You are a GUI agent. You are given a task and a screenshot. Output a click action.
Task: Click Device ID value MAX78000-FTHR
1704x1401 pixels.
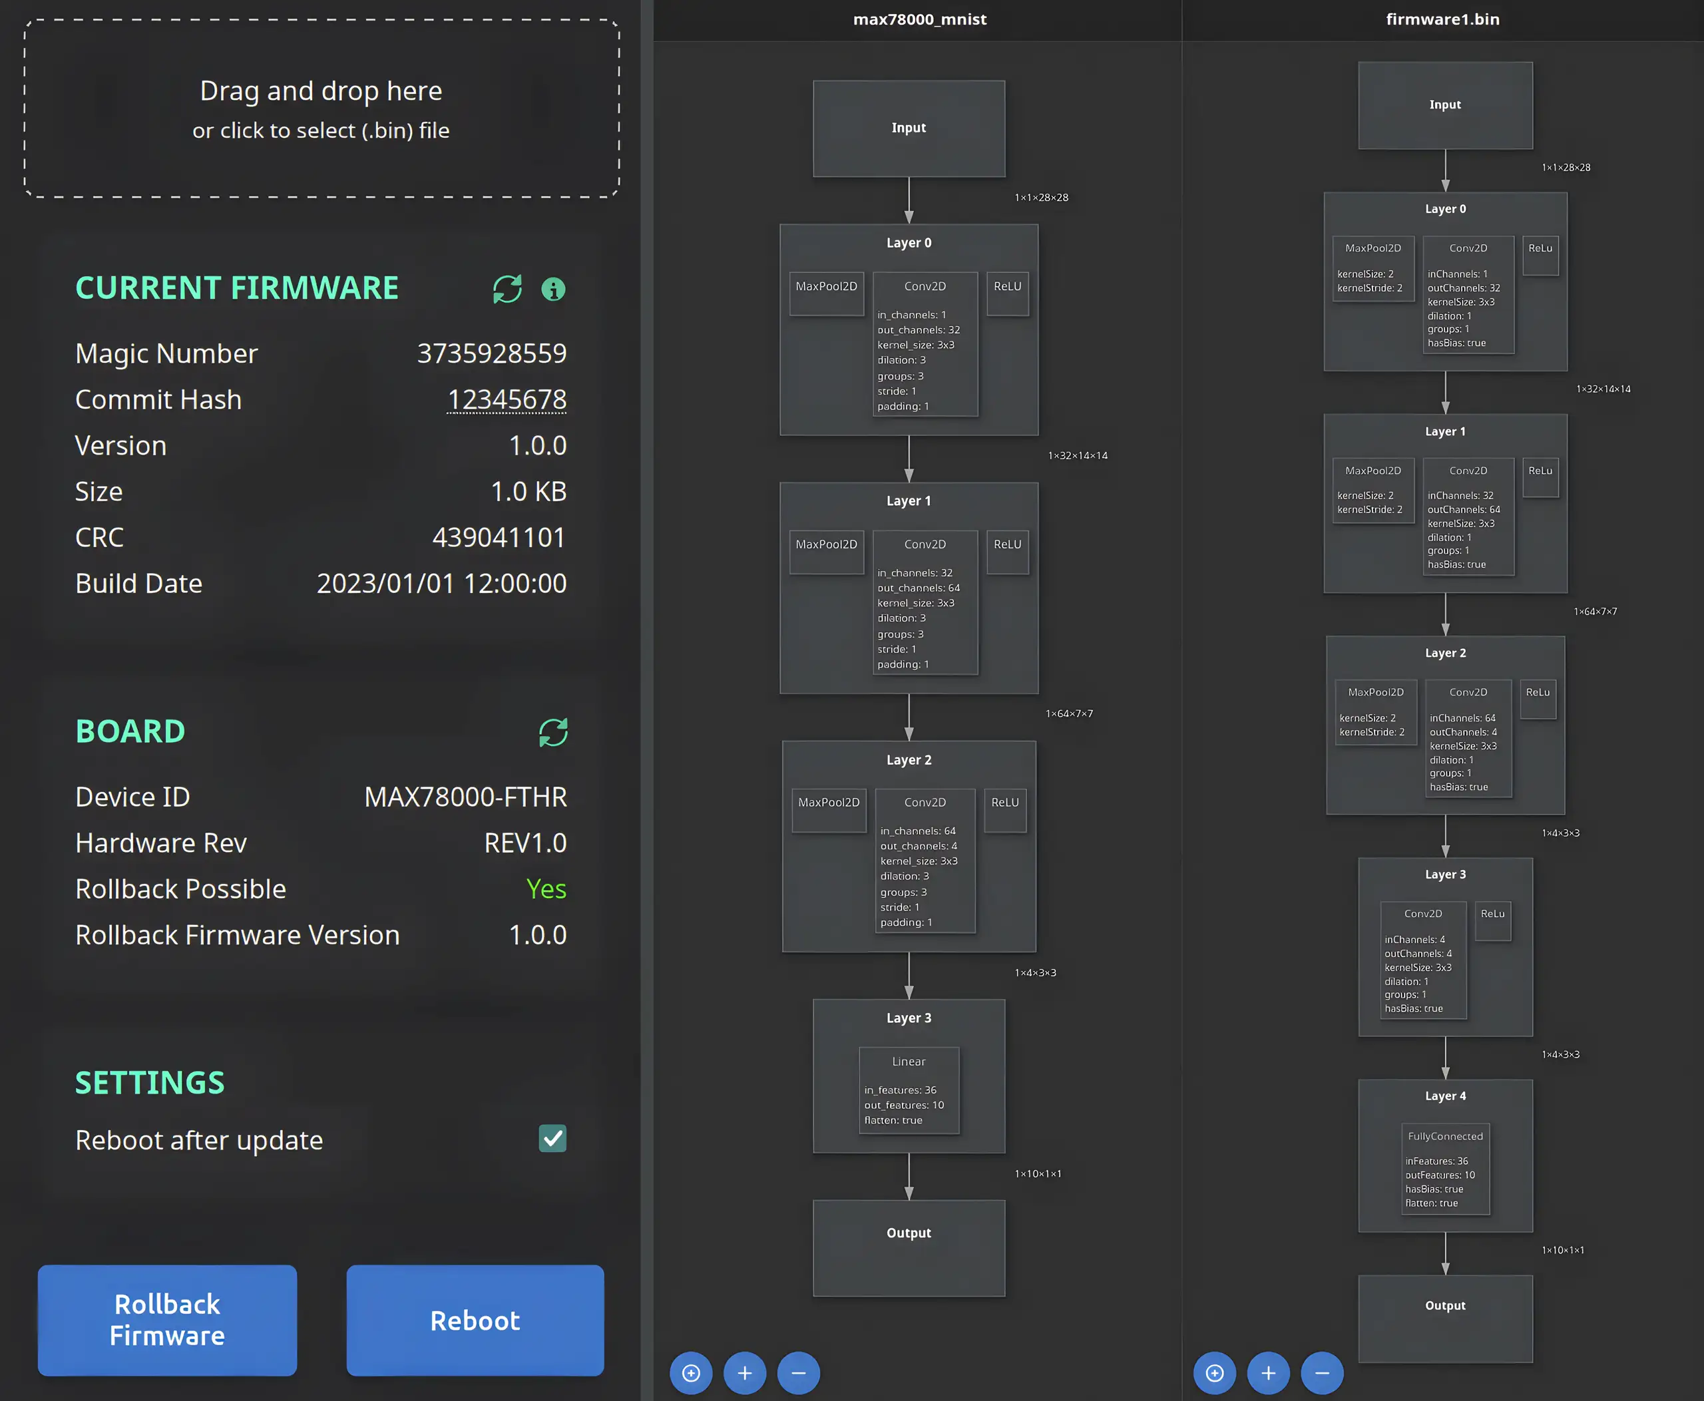pos(466,797)
